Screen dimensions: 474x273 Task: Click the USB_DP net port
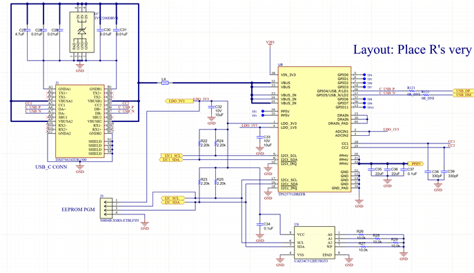(463, 91)
